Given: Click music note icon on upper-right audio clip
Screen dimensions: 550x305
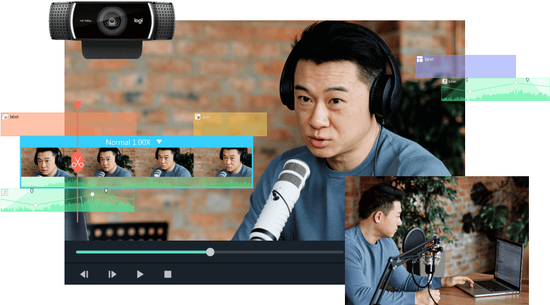Looking at the screenshot, I should coord(445,81).
